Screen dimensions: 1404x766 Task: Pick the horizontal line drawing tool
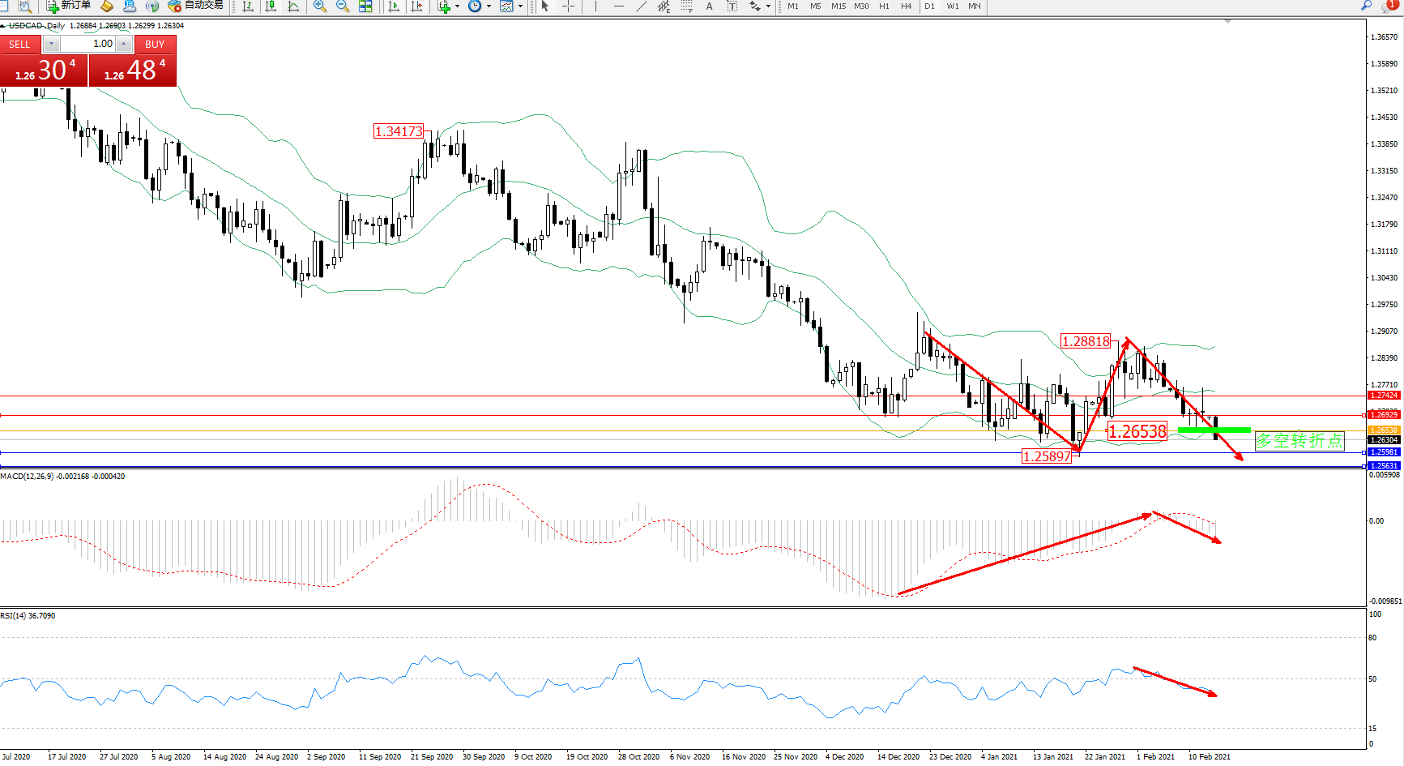coord(619,6)
